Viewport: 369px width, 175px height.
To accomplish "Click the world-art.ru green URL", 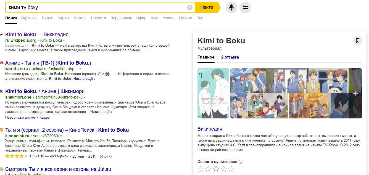I will (17, 69).
